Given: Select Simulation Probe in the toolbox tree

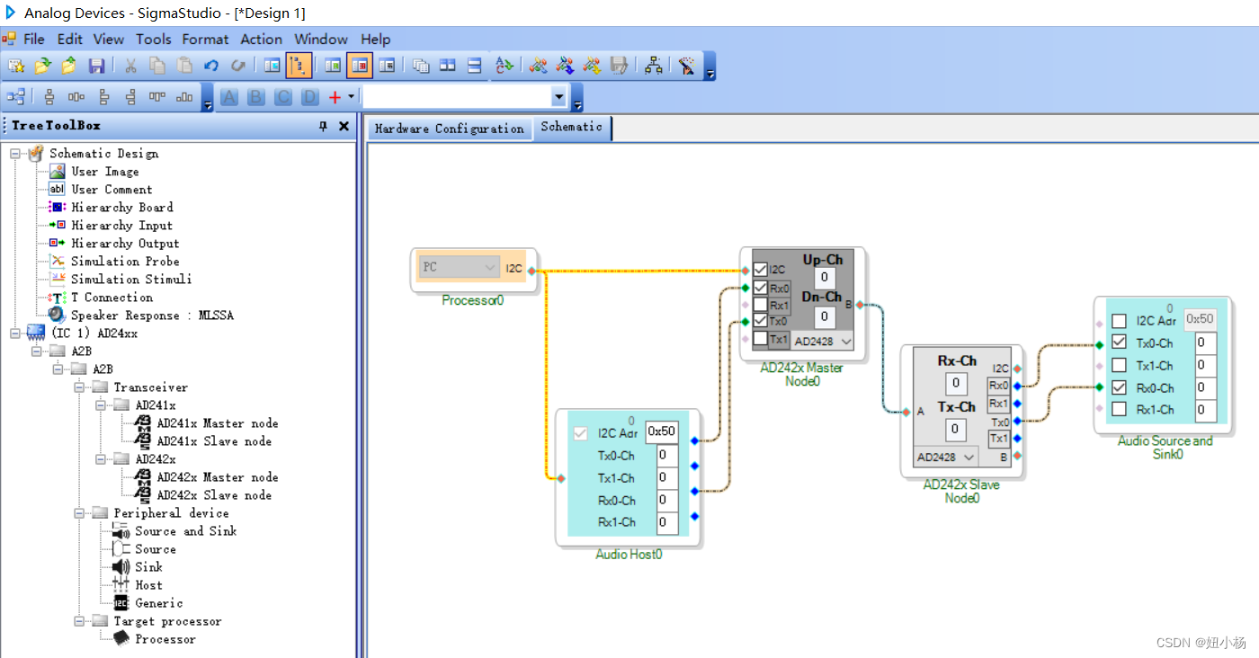Looking at the screenshot, I should click(125, 262).
